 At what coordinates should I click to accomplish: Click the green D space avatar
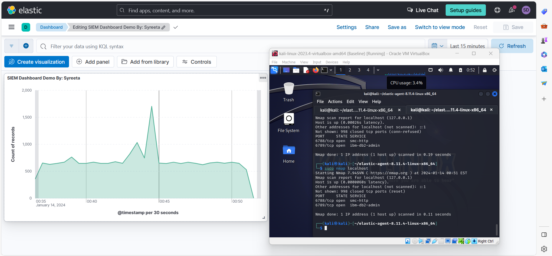click(26, 27)
